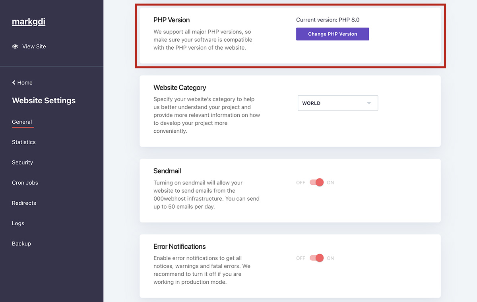Click the PHP Version card heading
Screen dimensions: 477x302
click(172, 20)
